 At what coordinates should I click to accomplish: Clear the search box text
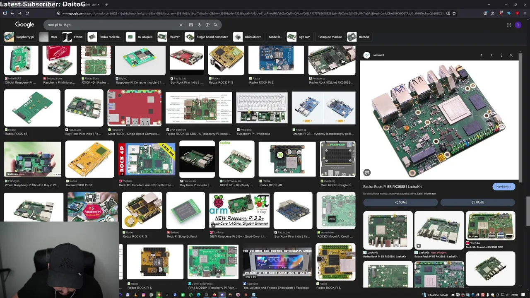pos(181,25)
